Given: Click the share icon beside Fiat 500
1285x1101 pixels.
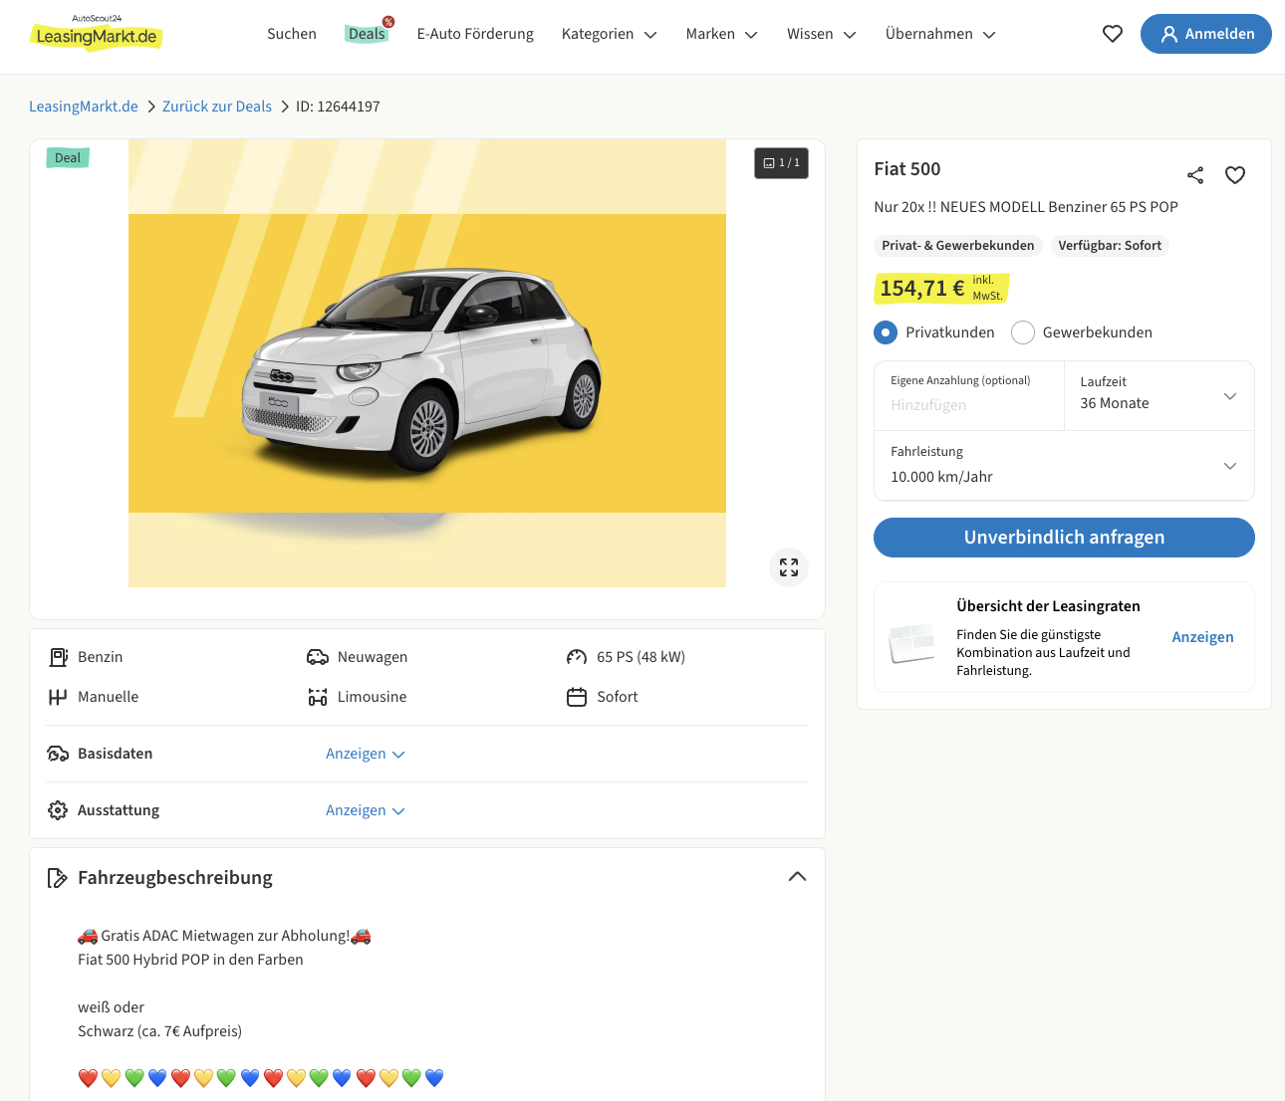Looking at the screenshot, I should click(x=1195, y=175).
